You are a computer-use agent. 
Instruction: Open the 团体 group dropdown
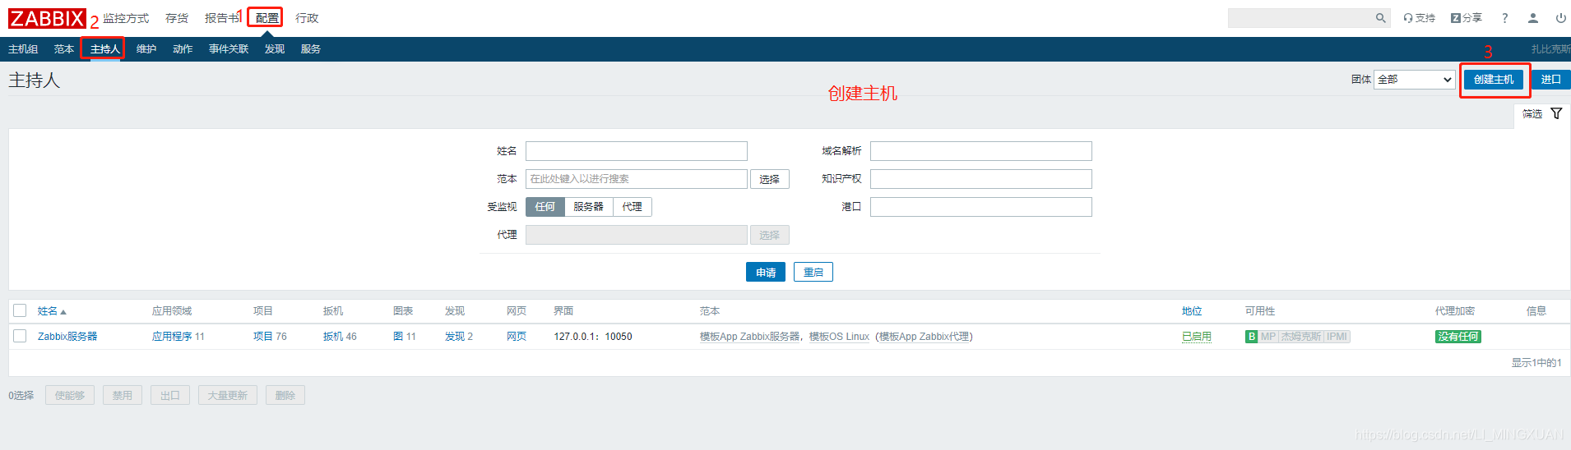1414,80
